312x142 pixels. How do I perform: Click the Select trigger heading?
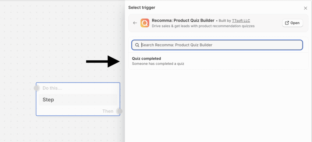[142, 8]
